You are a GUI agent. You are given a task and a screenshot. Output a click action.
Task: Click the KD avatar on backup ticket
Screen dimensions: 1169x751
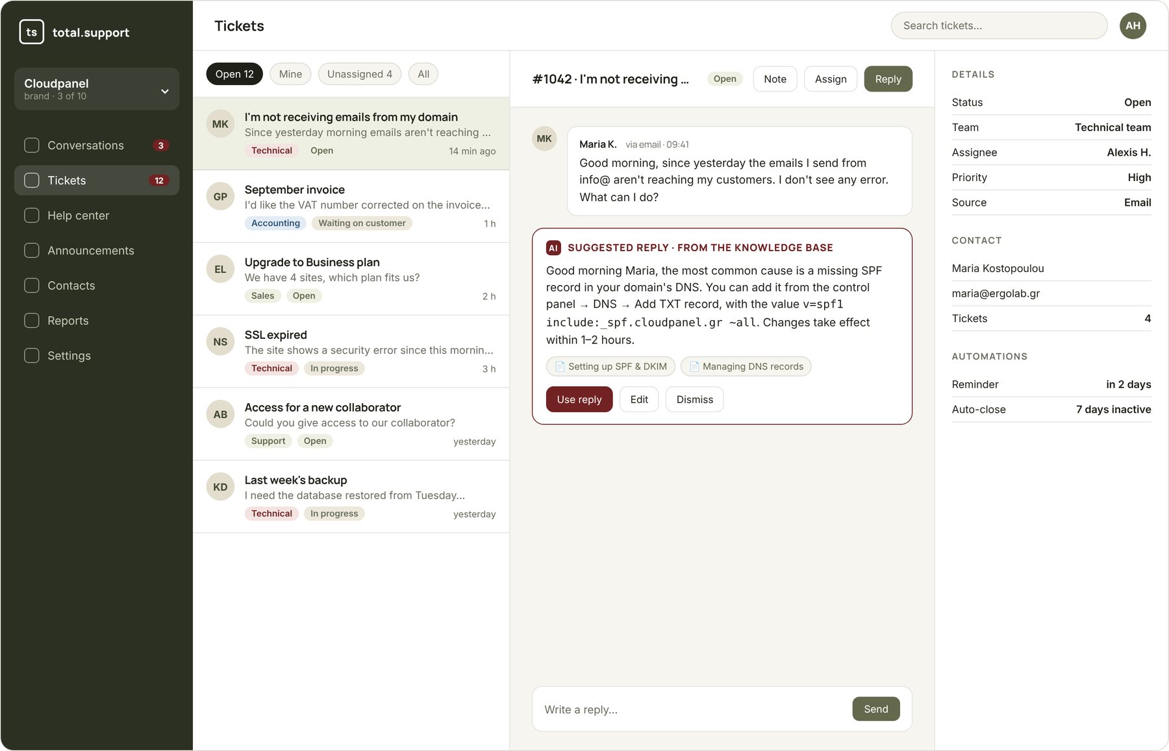click(x=220, y=487)
